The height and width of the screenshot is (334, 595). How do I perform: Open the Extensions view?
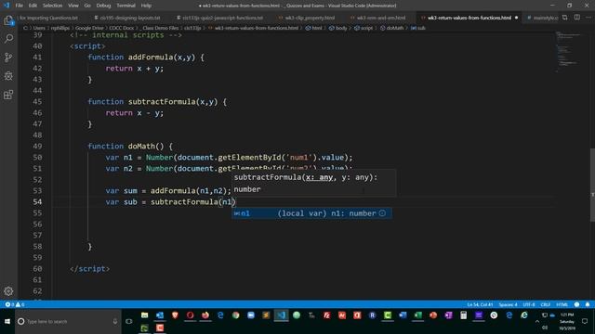pos(8,95)
